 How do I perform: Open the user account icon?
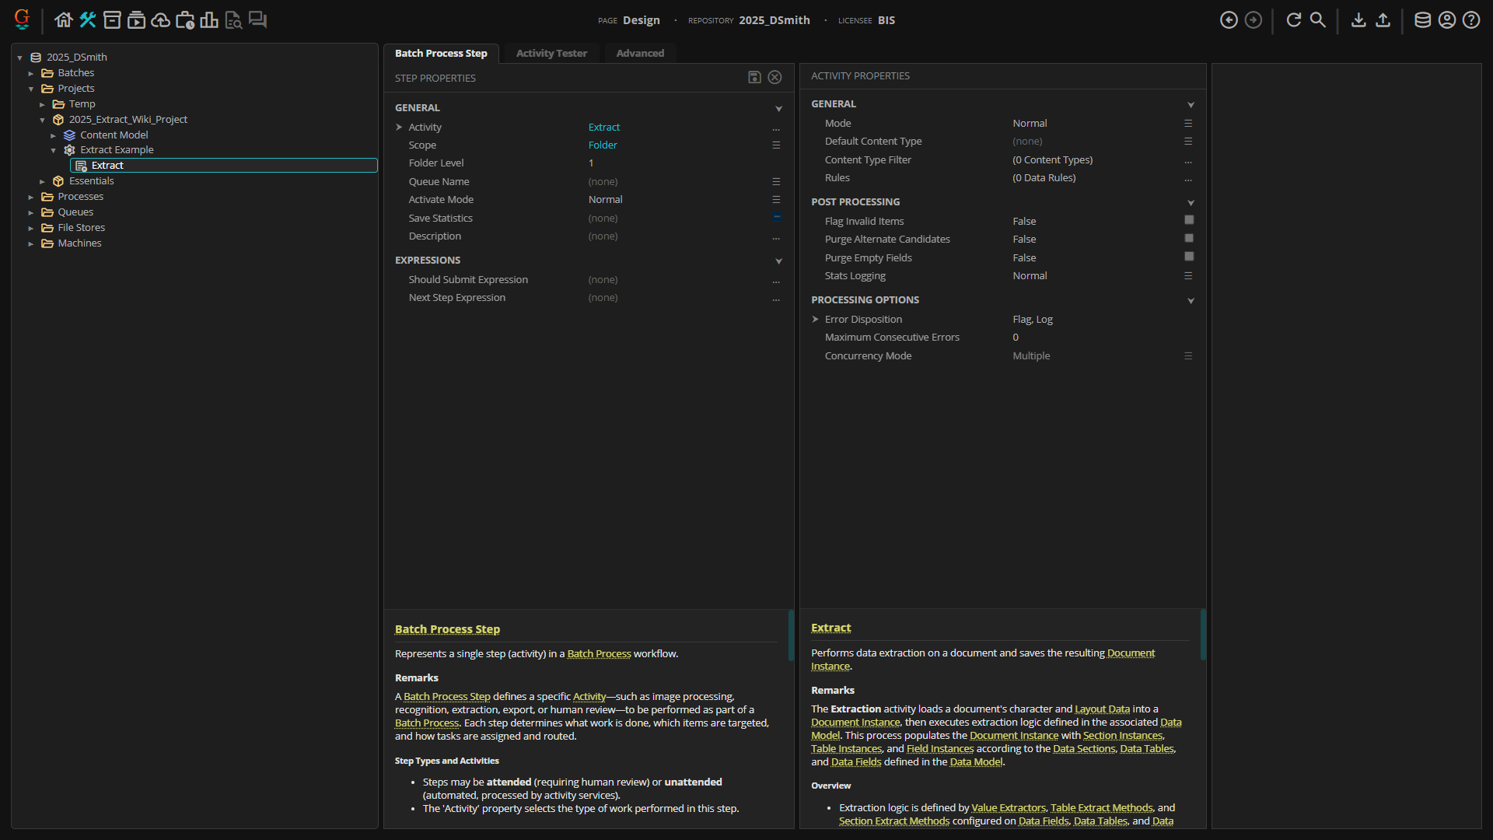click(1446, 20)
